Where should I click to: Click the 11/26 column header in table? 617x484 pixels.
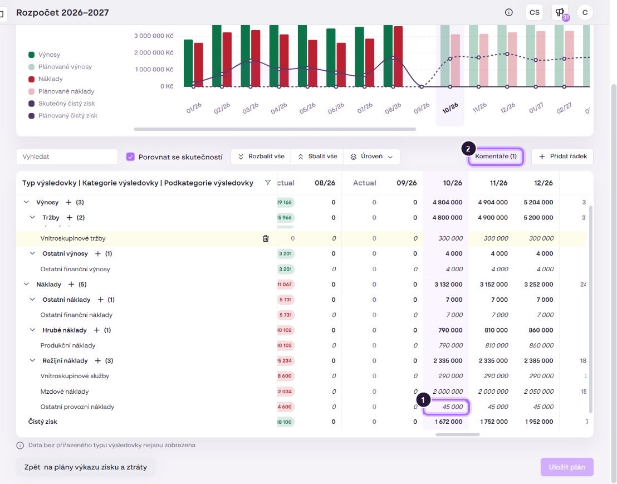coord(498,183)
